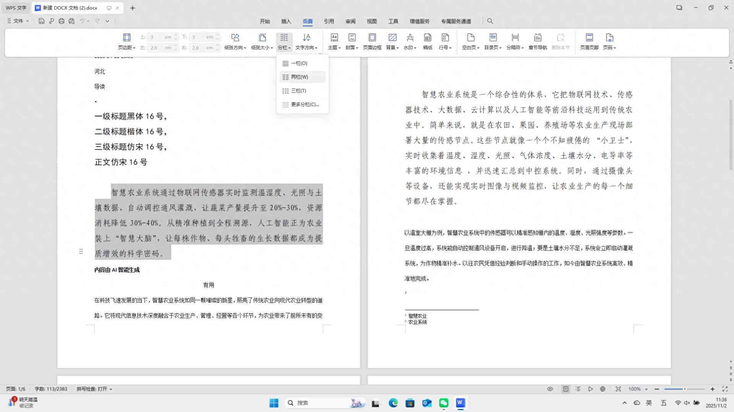Open Microsoft Edge from the taskbar
Viewport: 734px width, 412px height.
393,403
